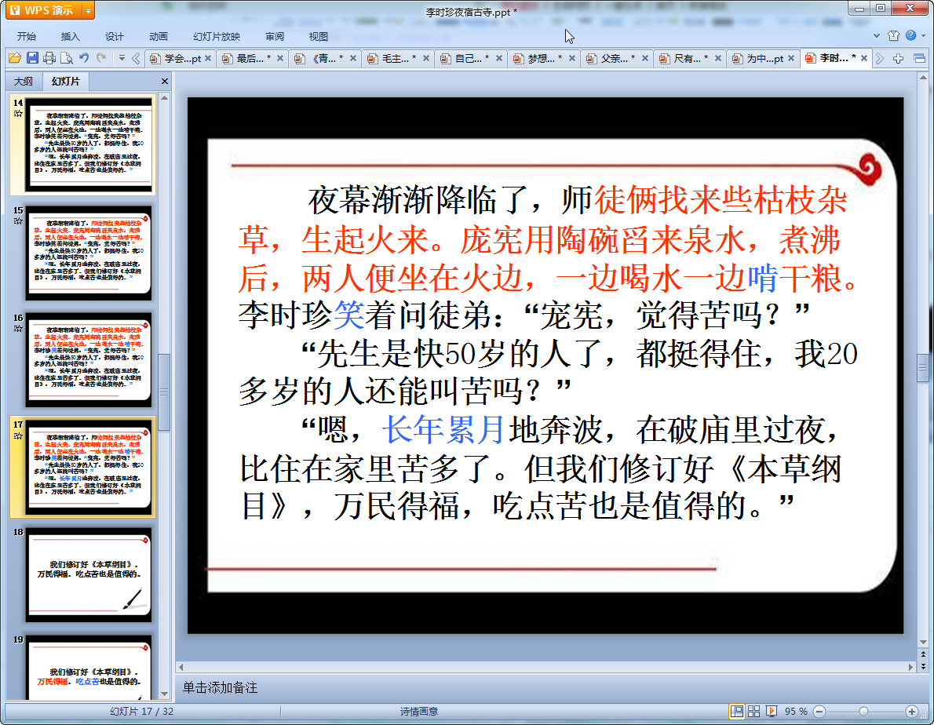Select slide 19 thumbnail

pyautogui.click(x=88, y=667)
